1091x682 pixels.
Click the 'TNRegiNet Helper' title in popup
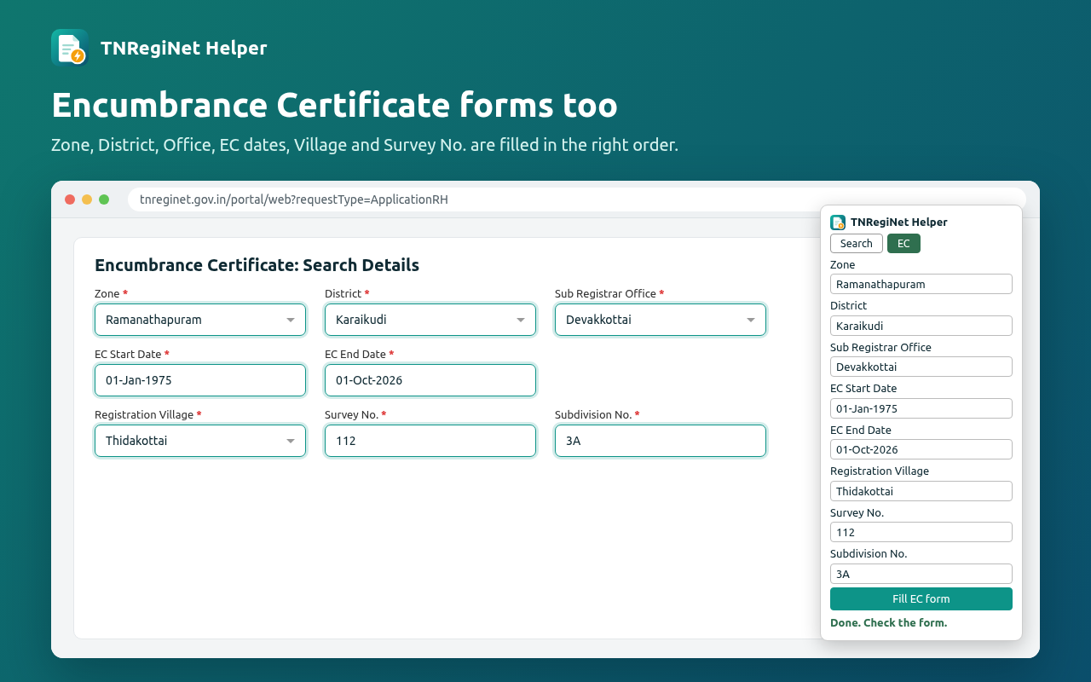point(898,223)
